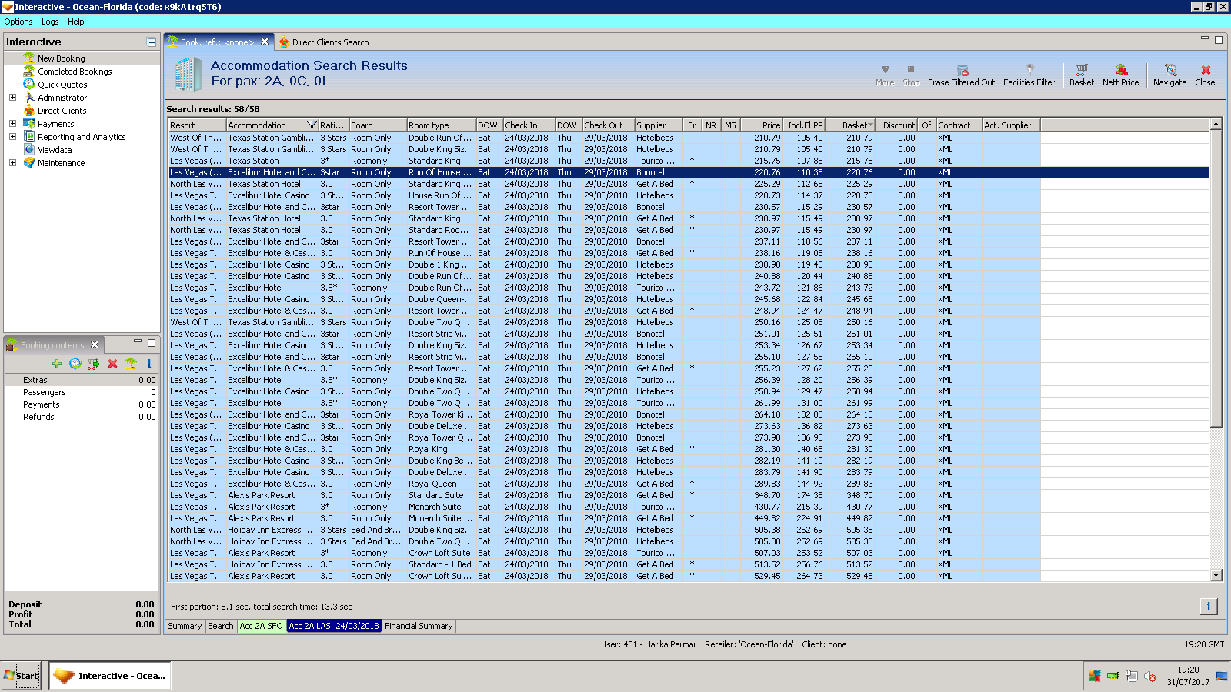Show Nett Price in results
This screenshot has width=1231, height=692.
pos(1120,71)
